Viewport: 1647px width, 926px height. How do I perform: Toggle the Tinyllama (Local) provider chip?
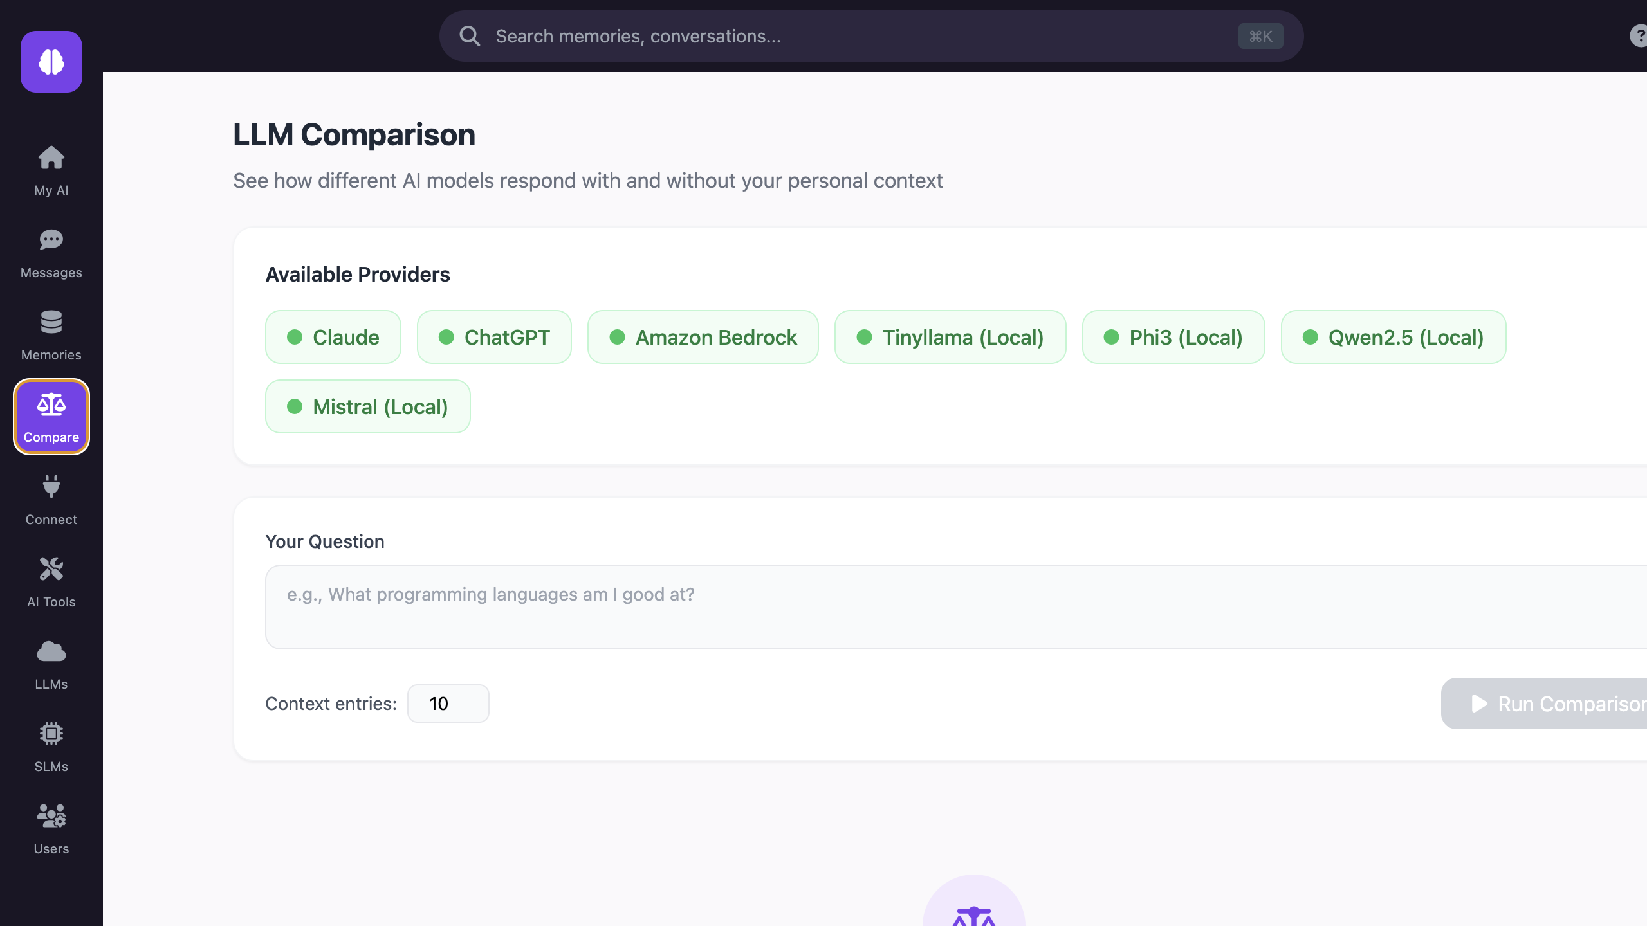(x=950, y=336)
